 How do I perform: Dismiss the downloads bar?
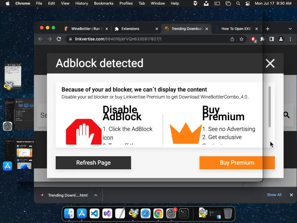[291, 195]
